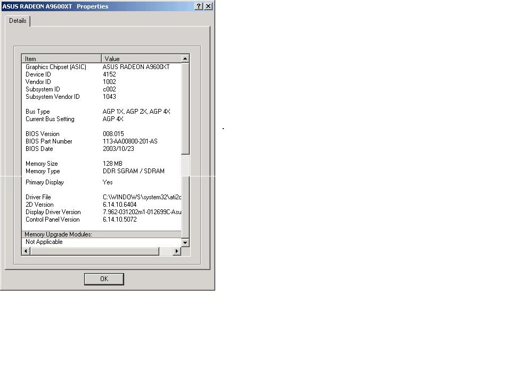
Task: Click the Memory Type label
Action: [43, 171]
